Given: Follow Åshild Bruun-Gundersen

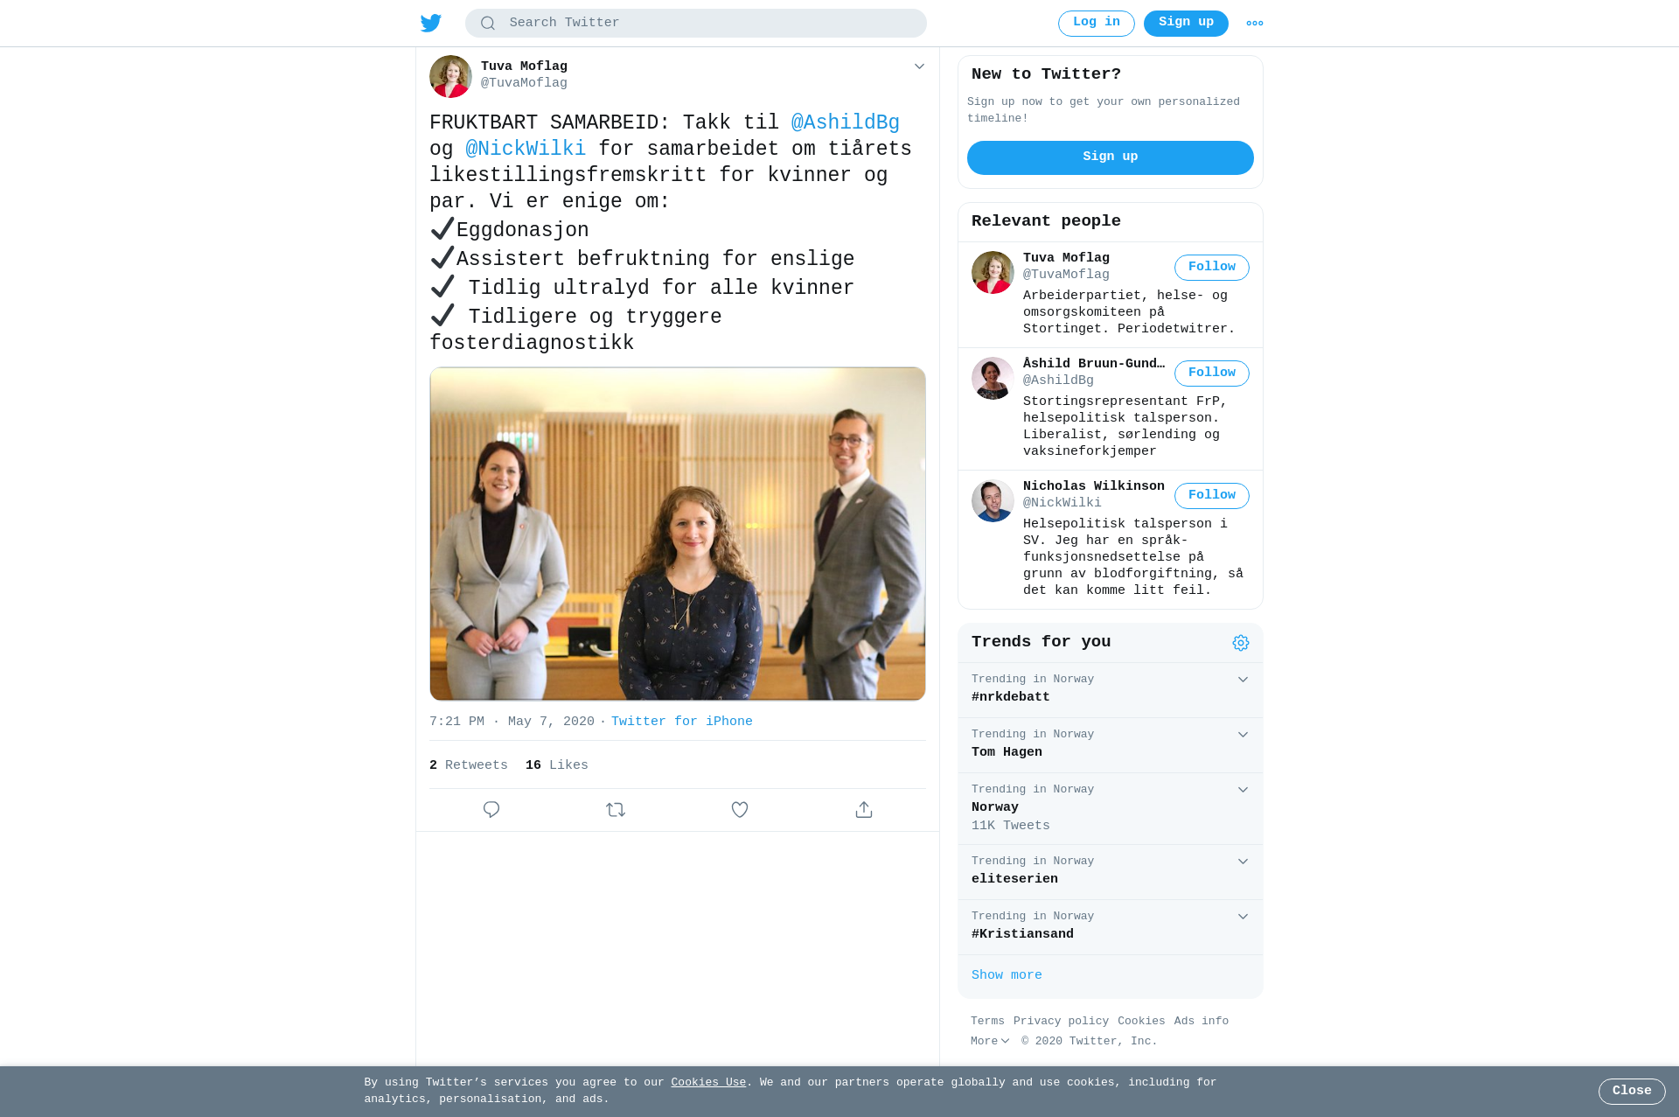Looking at the screenshot, I should tap(1212, 373).
